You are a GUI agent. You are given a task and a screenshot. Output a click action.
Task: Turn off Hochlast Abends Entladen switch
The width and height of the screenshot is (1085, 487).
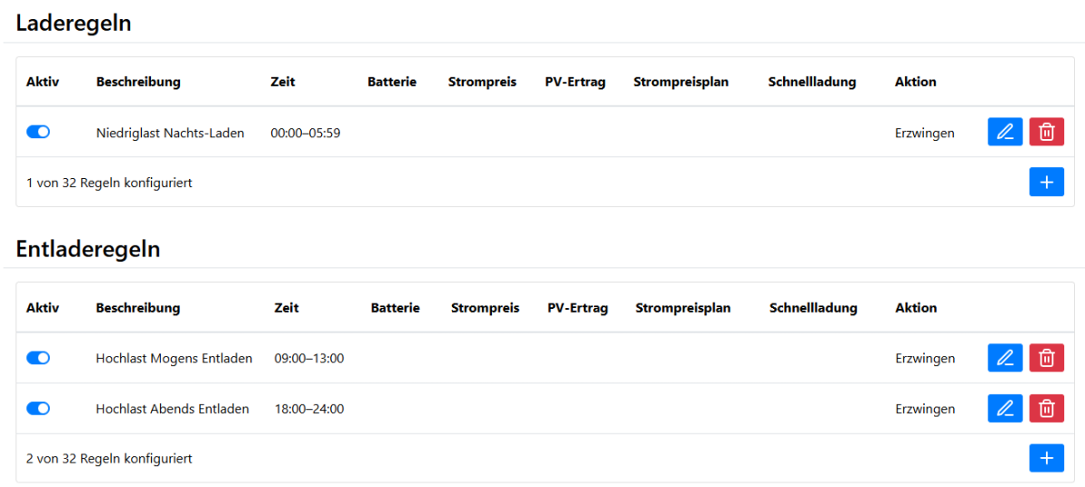click(x=38, y=408)
